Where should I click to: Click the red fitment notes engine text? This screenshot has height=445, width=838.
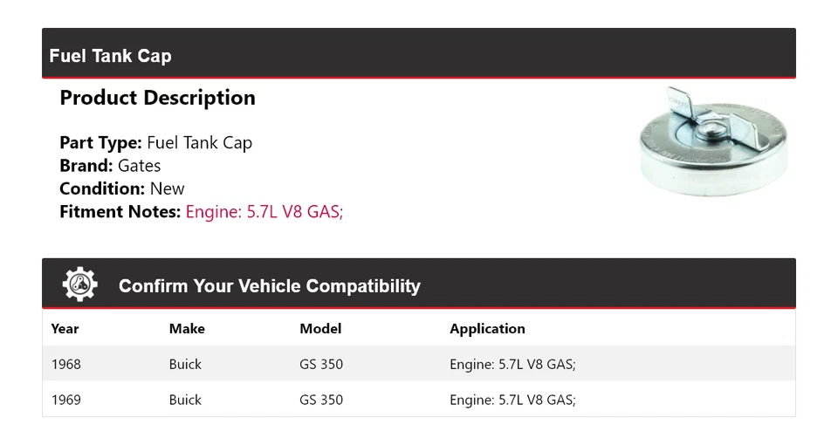point(264,211)
